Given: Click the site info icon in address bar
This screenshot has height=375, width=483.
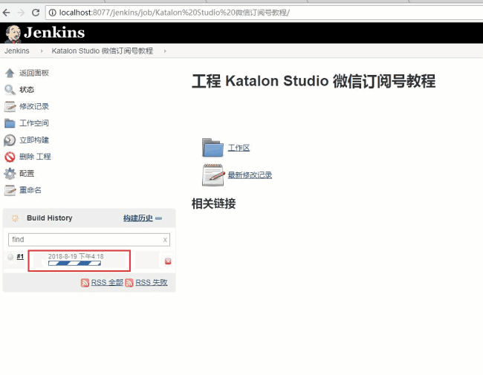Looking at the screenshot, I should pos(53,13).
